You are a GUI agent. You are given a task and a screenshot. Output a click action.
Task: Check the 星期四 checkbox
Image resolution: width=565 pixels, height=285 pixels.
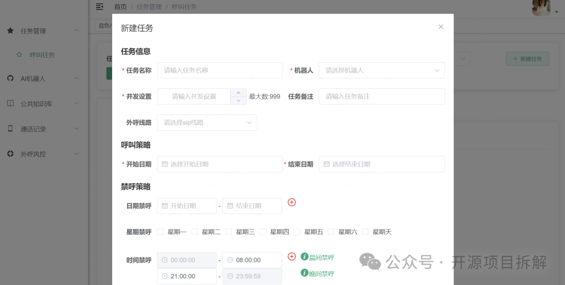[x=263, y=232]
